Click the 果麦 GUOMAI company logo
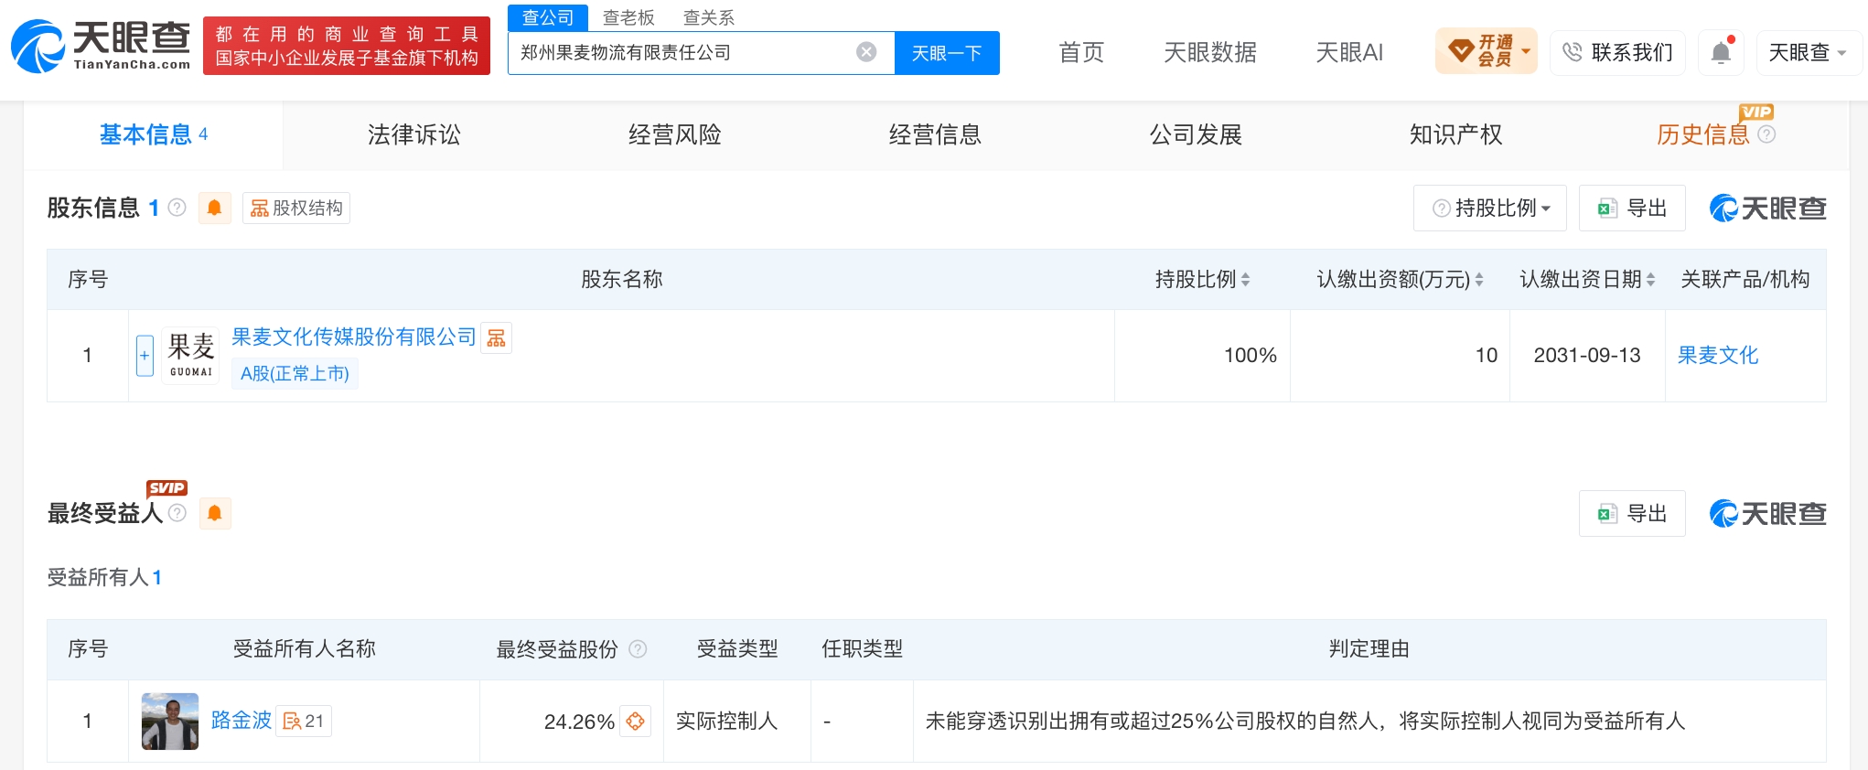 pos(191,355)
